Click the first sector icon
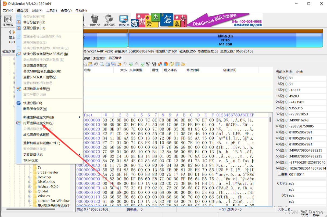This screenshot has height=217, width=327. tap(136, 64)
